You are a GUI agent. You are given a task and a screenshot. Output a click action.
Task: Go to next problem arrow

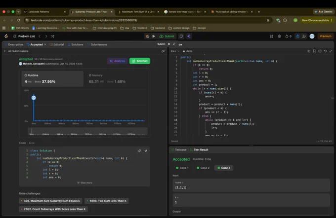point(46,36)
